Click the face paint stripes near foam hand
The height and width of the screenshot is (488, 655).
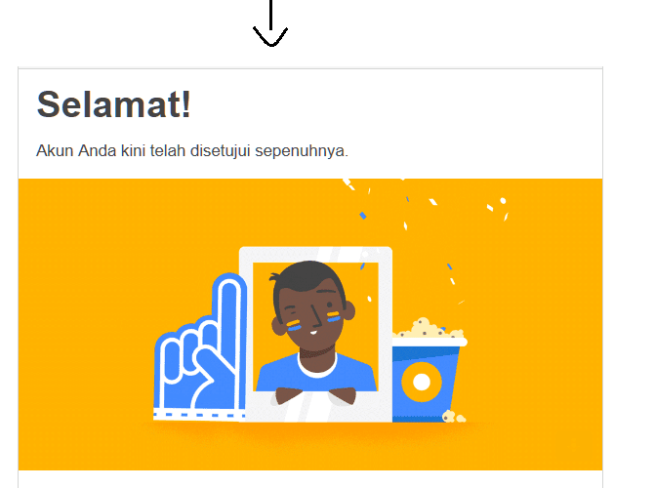pos(293,326)
